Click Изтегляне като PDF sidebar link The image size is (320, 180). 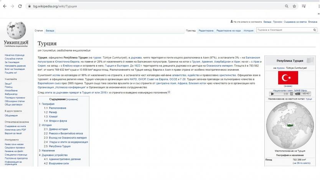[15, 130]
